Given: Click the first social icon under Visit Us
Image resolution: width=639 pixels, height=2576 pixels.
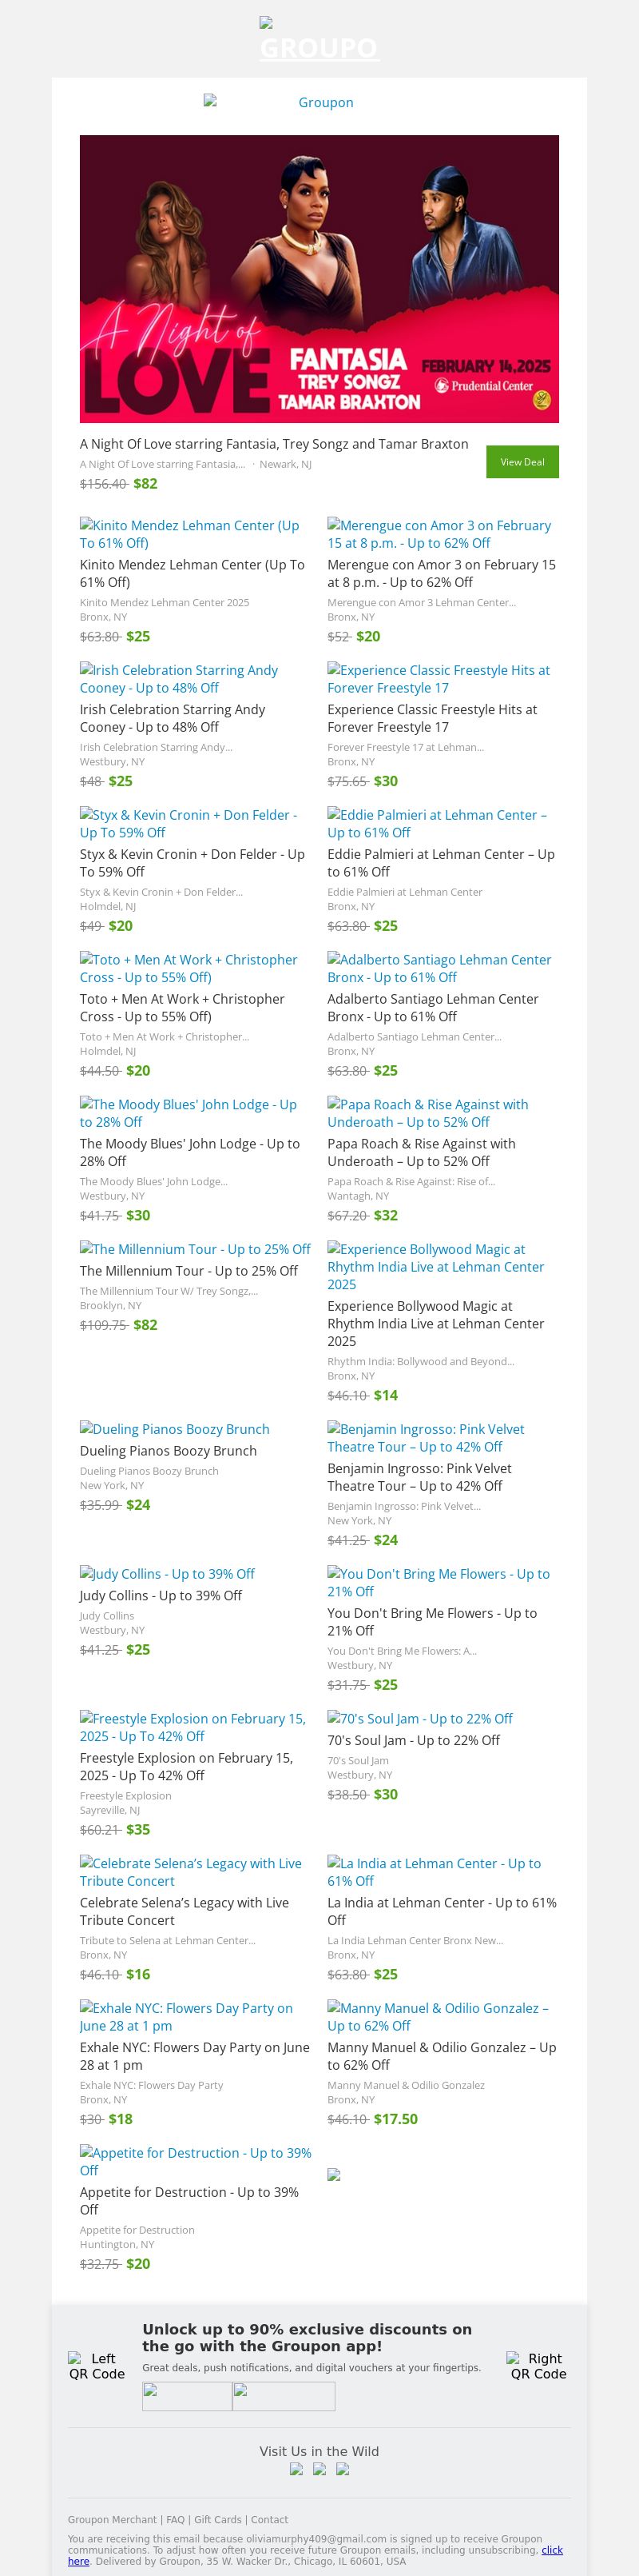Looking at the screenshot, I should (x=296, y=2468).
